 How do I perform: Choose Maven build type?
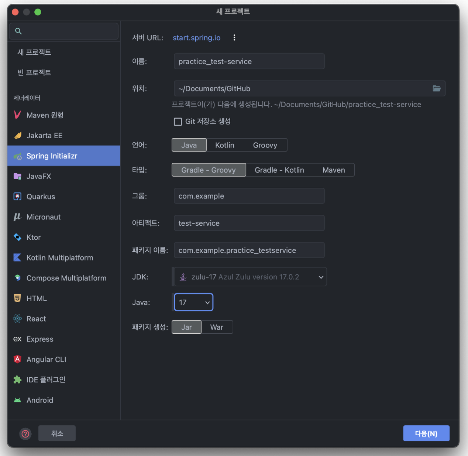pyautogui.click(x=334, y=170)
